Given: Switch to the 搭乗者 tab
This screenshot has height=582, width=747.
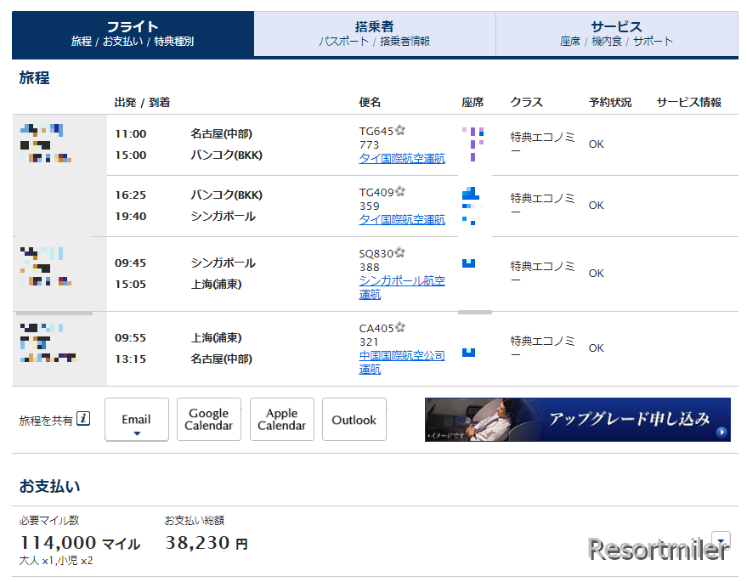Looking at the screenshot, I should pyautogui.click(x=374, y=34).
